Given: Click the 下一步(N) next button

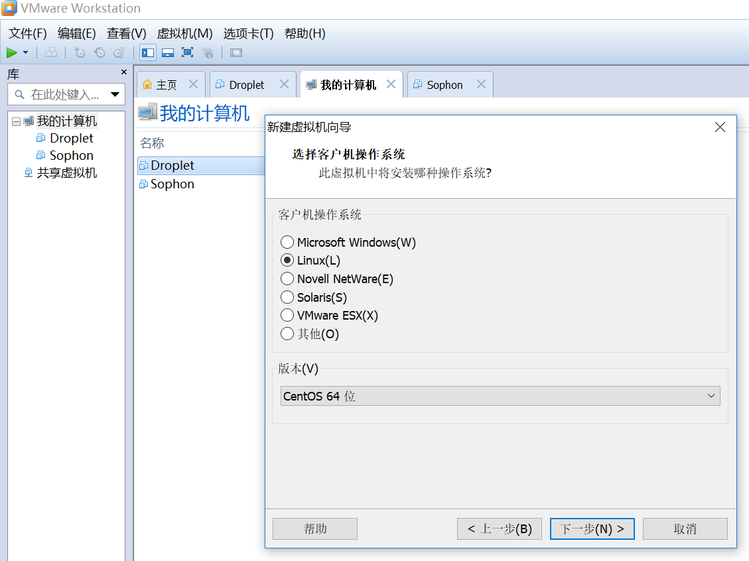Looking at the screenshot, I should click(592, 529).
